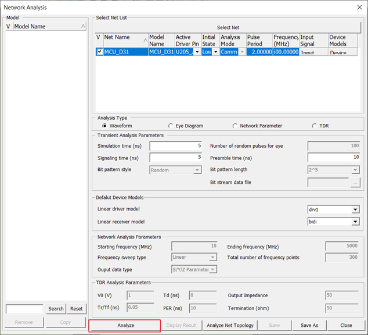Expand the Linear receiver model dropdown

coord(355,222)
